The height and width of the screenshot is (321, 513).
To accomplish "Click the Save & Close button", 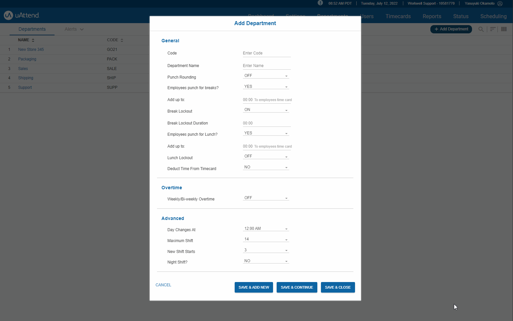I will click(337, 287).
